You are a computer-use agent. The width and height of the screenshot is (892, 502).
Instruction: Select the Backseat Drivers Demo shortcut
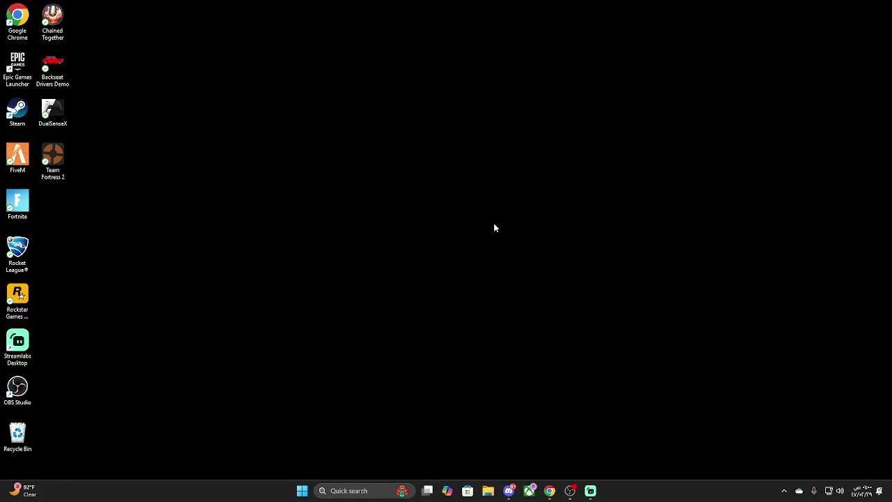coord(52,69)
